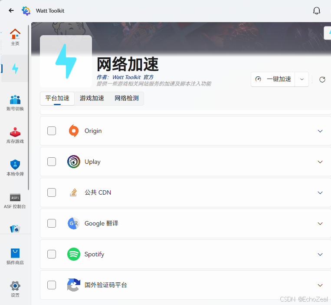This screenshot has width=331, height=305.
Task: Click the Google 翻译 label text
Action: tap(102, 223)
